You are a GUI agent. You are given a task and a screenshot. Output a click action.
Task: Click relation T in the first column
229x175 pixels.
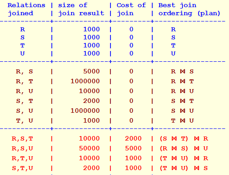tap(22, 45)
